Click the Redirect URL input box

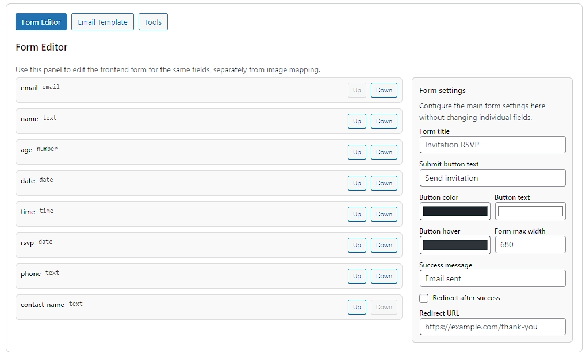pos(492,327)
